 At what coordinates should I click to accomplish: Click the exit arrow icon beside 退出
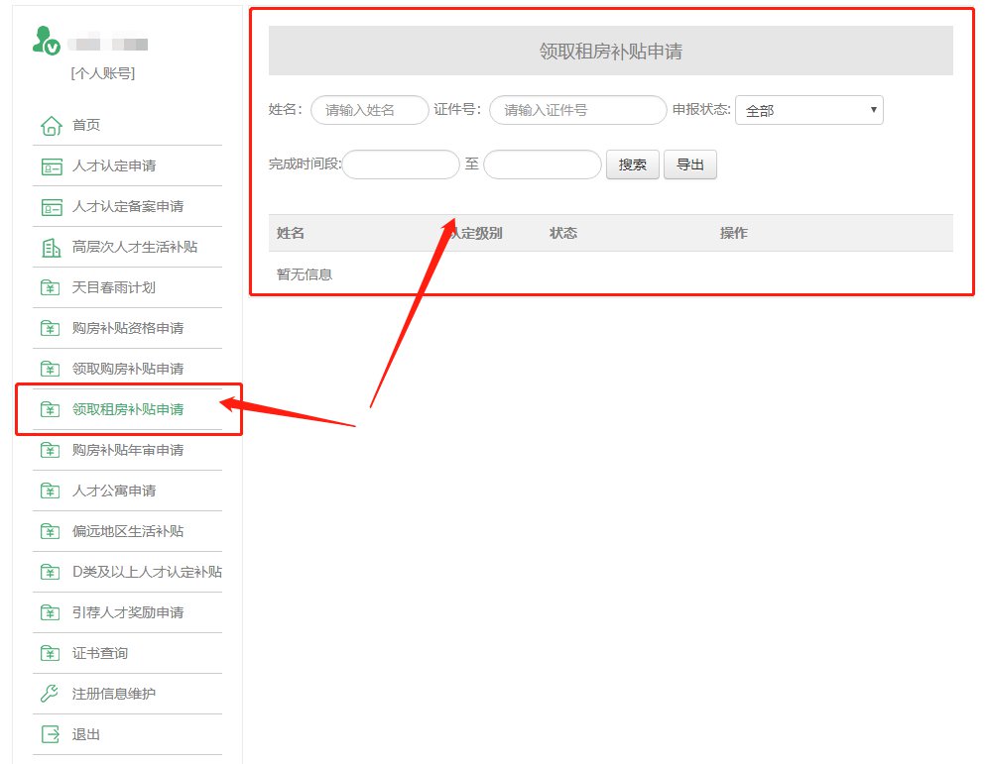coord(51,734)
